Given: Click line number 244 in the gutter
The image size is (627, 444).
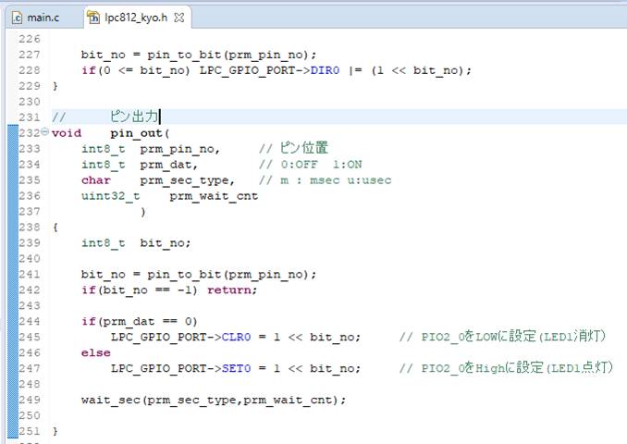Looking at the screenshot, I should 29,321.
